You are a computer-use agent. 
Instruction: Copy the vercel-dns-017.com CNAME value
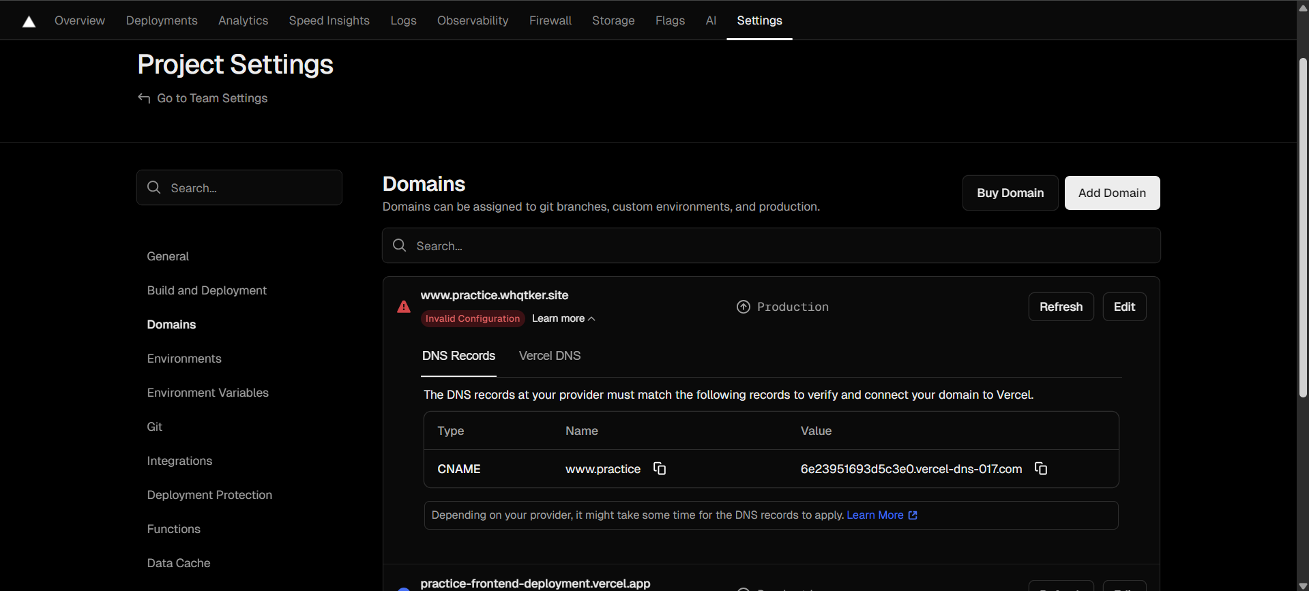pos(1041,468)
